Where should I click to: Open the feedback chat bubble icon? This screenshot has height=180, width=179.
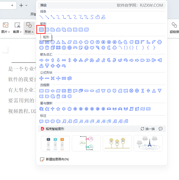tap(161, 129)
